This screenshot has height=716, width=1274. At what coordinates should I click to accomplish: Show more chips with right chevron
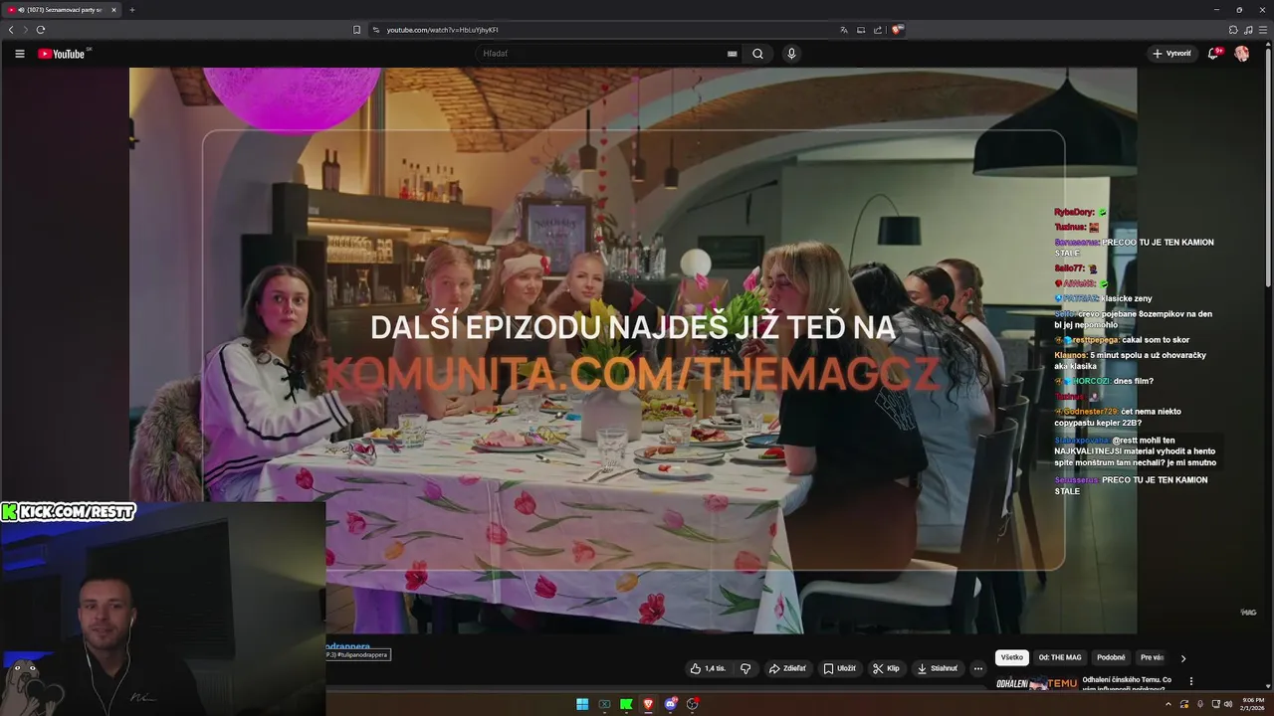coord(1183,658)
